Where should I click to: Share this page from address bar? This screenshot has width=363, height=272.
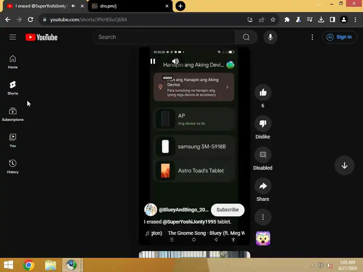262,19
